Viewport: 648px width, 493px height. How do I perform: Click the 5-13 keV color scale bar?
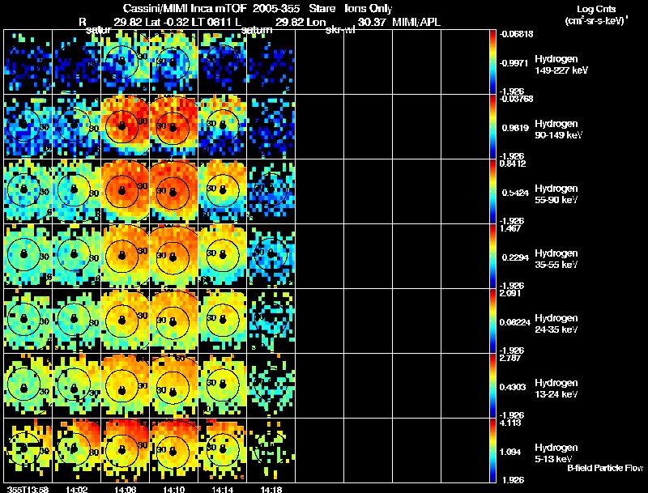pyautogui.click(x=492, y=450)
